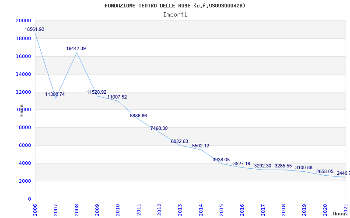Click the 2019 x-axis year label
This screenshot has width=350, height=218.
tap(304, 210)
